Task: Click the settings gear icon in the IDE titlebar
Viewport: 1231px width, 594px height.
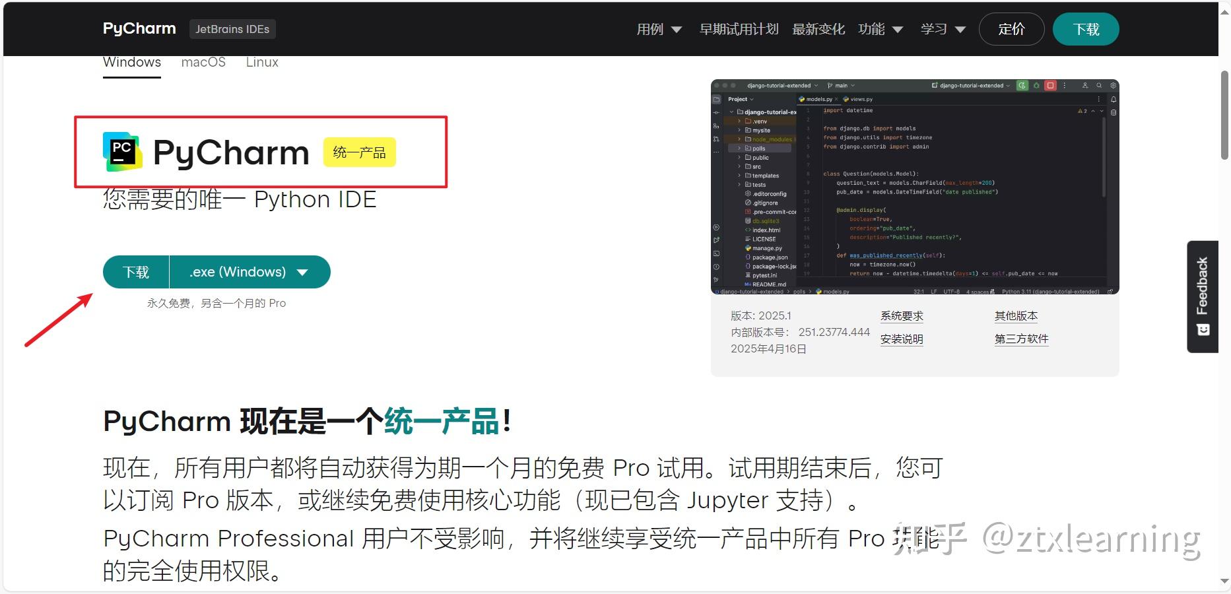Action: coord(1114,86)
